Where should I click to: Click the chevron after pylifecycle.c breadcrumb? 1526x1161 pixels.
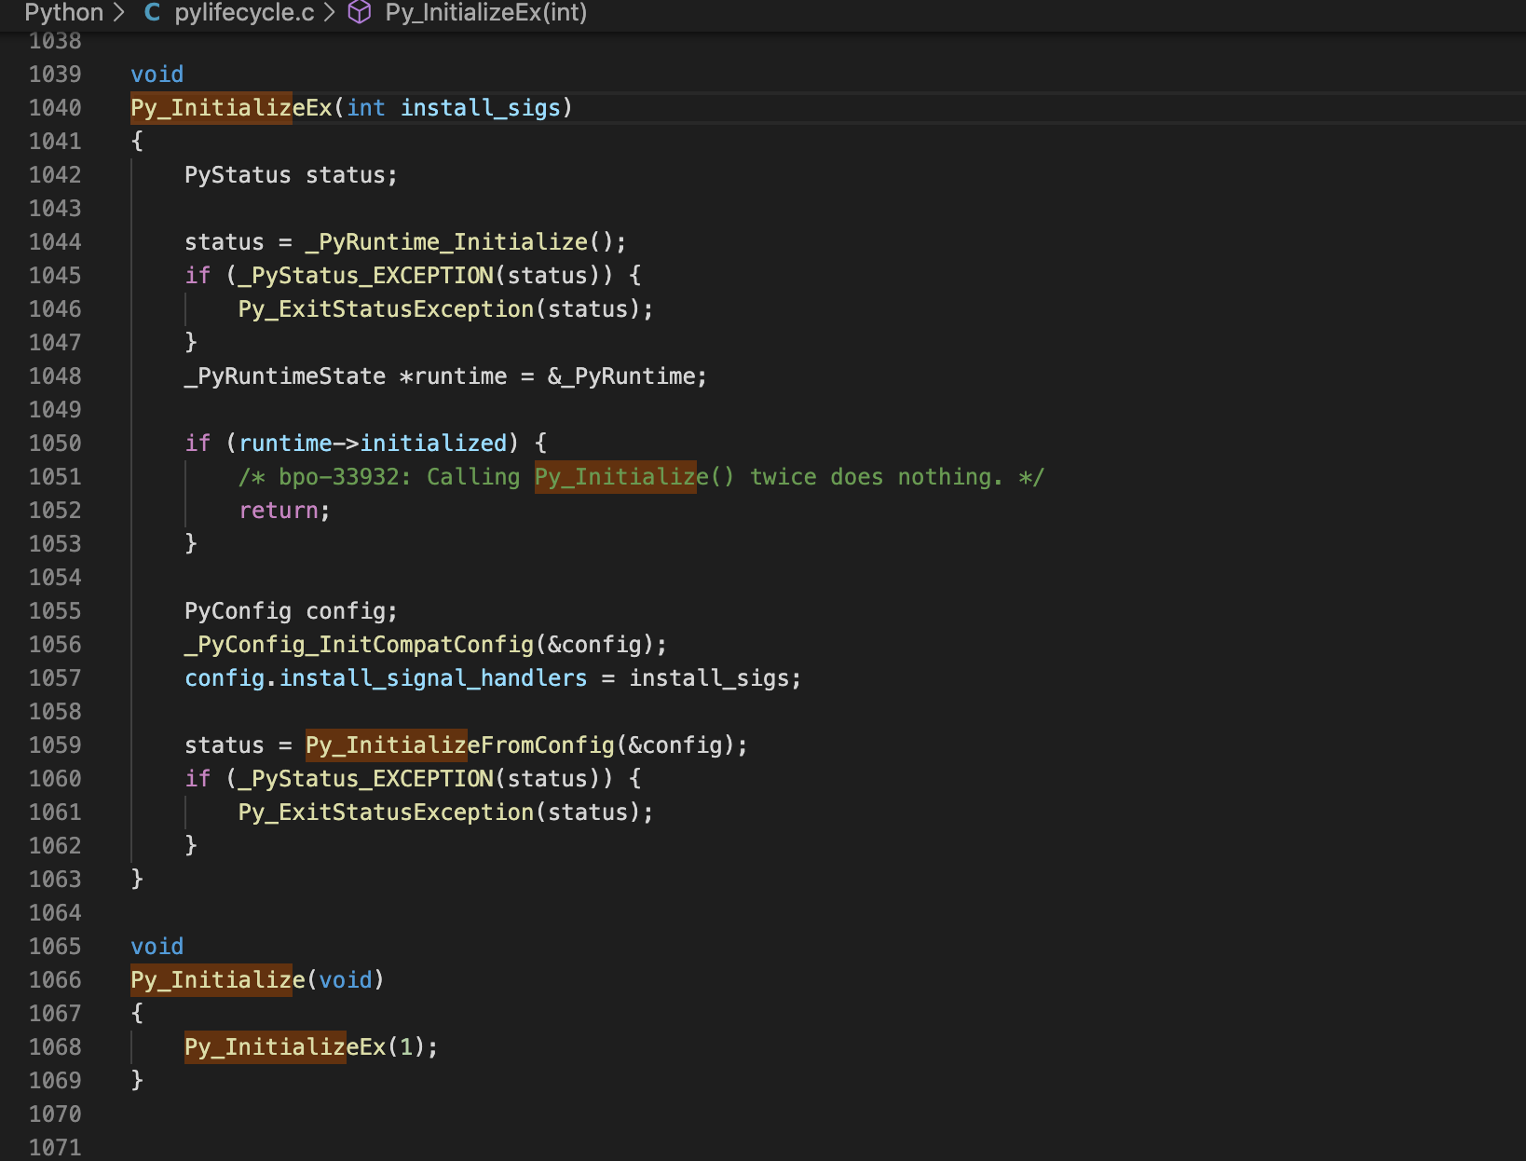point(329,13)
